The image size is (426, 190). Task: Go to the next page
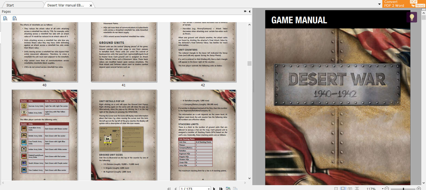[x=214, y=189]
